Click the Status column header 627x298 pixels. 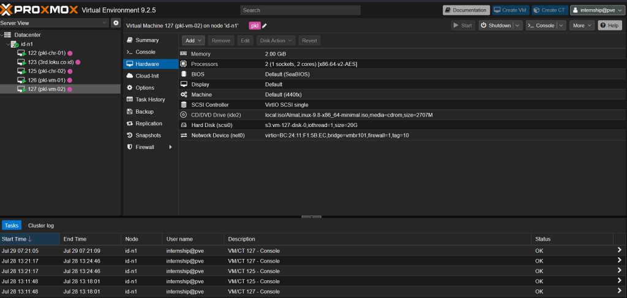(572, 239)
